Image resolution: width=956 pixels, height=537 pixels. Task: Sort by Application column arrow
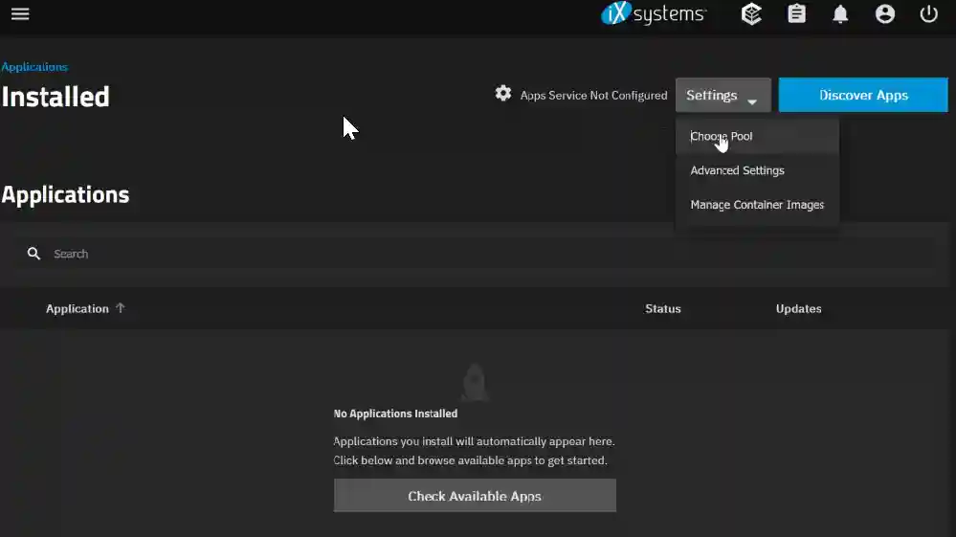click(x=121, y=308)
